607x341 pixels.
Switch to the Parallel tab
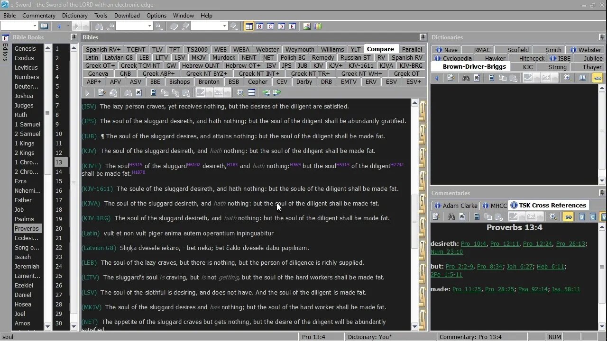412,49
